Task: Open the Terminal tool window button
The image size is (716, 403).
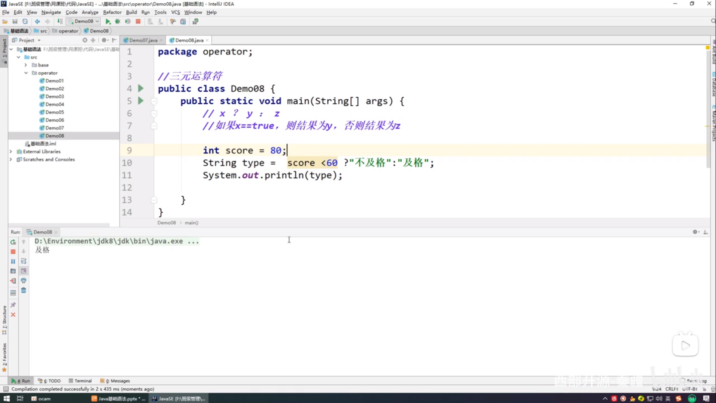Action: (80, 381)
